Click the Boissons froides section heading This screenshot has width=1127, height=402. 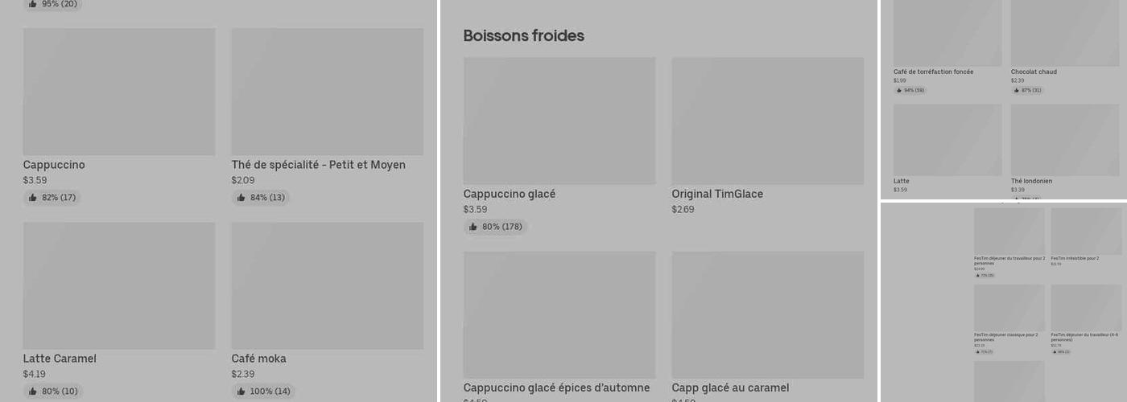pos(523,35)
